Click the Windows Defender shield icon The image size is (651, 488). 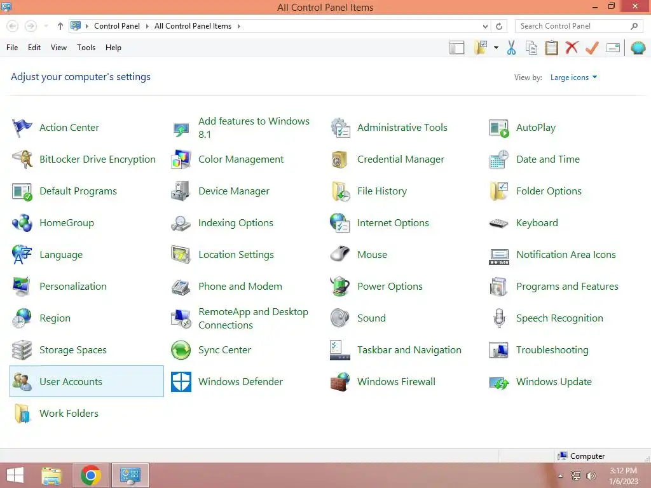181,382
